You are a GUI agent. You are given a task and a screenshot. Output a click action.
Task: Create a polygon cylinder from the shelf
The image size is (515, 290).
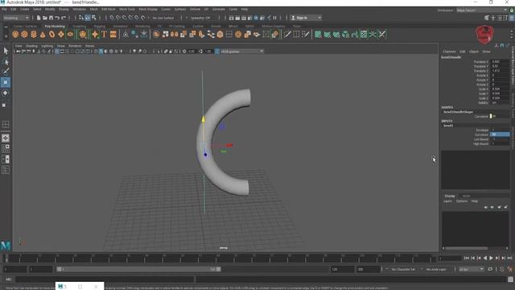pyautogui.click(x=34, y=34)
